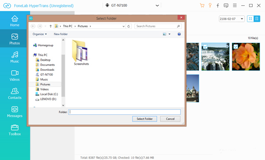265x160 pixels.
Task: Select This PC in navigation tree
Action: [41, 55]
